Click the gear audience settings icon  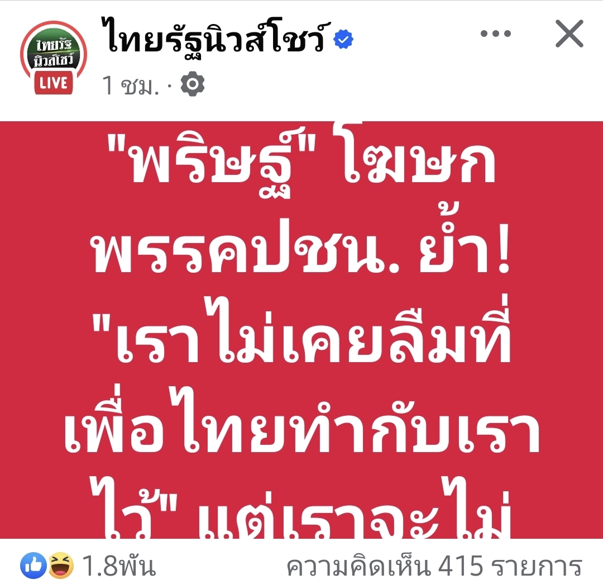point(192,83)
